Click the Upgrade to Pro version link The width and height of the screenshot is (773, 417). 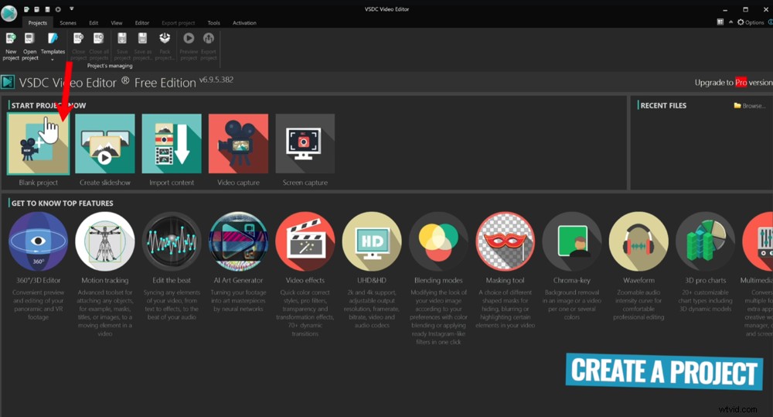click(x=734, y=83)
